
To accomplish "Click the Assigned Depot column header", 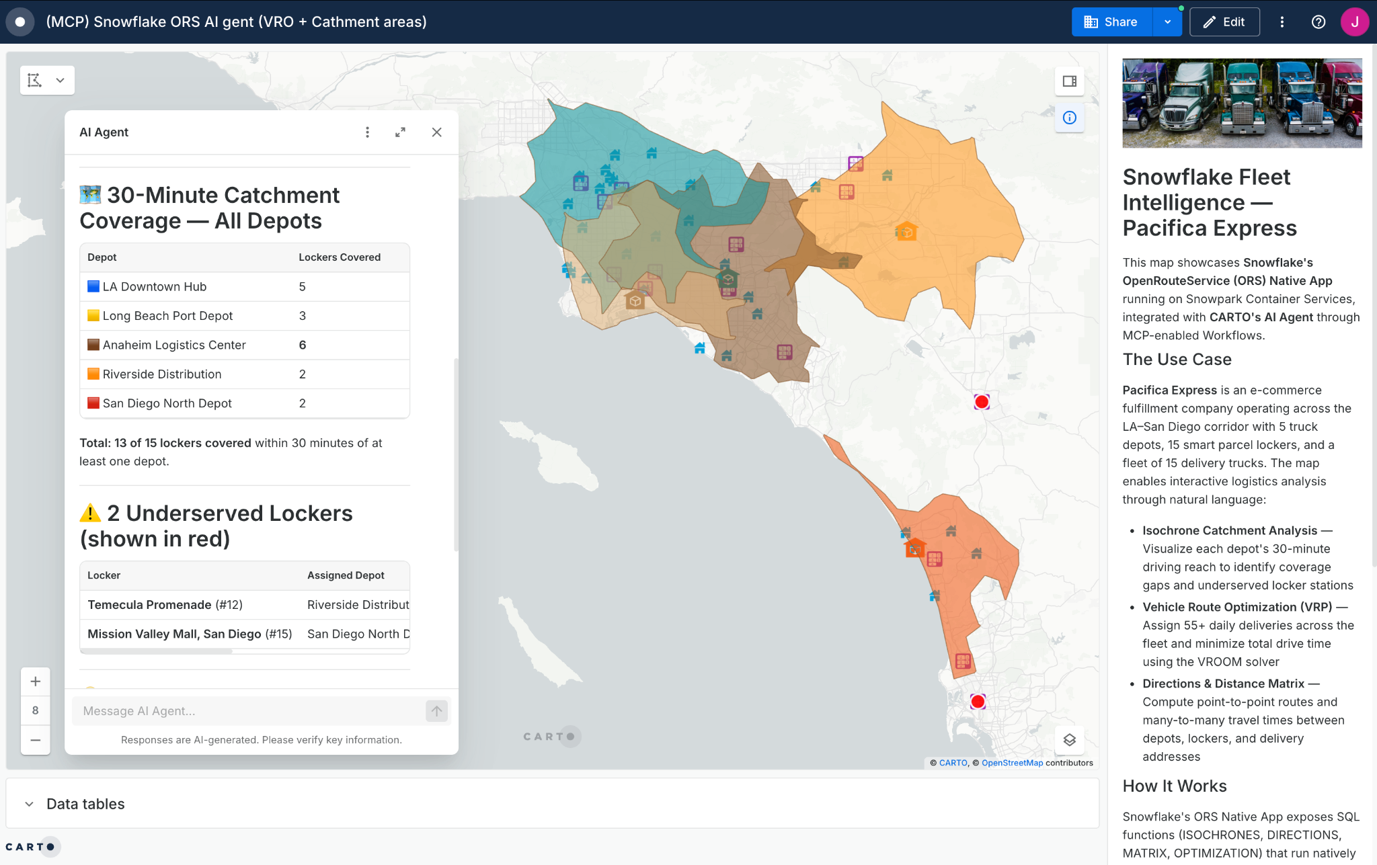I will 346,575.
